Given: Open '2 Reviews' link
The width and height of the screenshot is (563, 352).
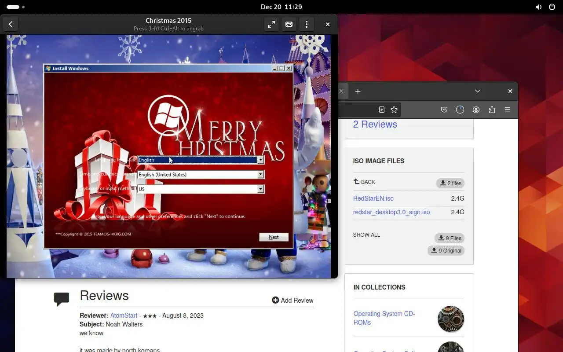Looking at the screenshot, I should tap(375, 125).
